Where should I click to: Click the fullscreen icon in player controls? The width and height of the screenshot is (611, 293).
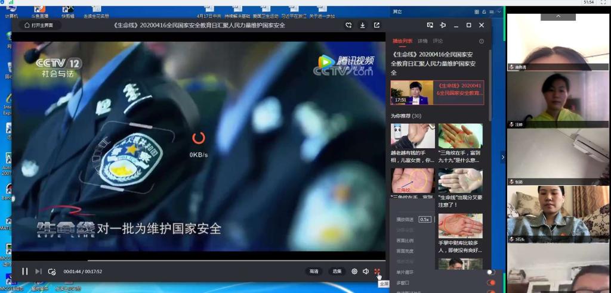(x=377, y=272)
